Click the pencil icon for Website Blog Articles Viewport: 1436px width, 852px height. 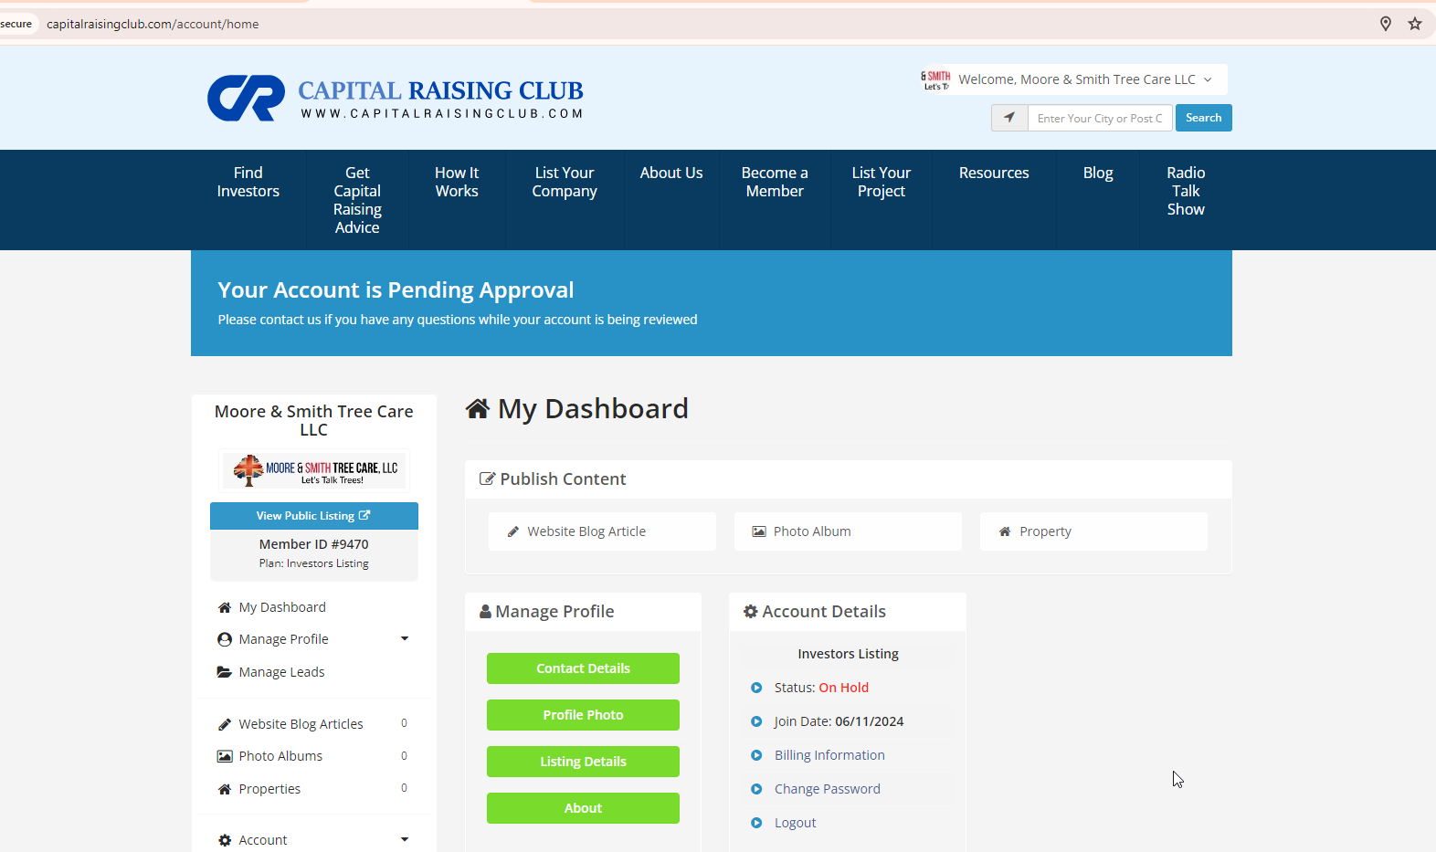coord(225,724)
